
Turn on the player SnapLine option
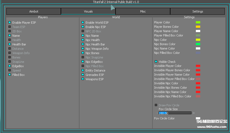click(10, 62)
